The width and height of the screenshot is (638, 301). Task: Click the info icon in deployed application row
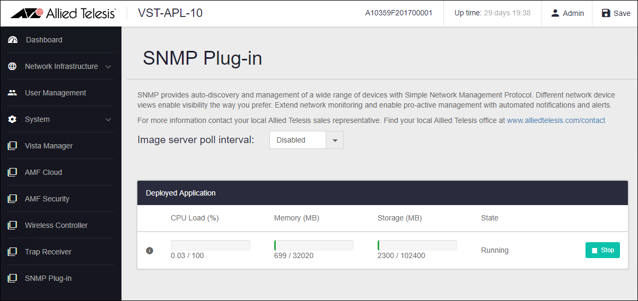150,250
